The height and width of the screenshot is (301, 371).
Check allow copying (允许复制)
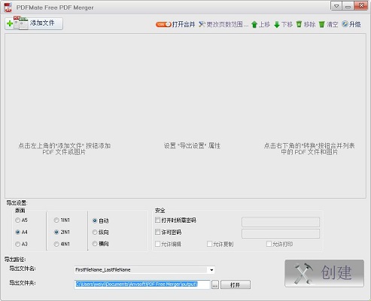tap(209, 244)
